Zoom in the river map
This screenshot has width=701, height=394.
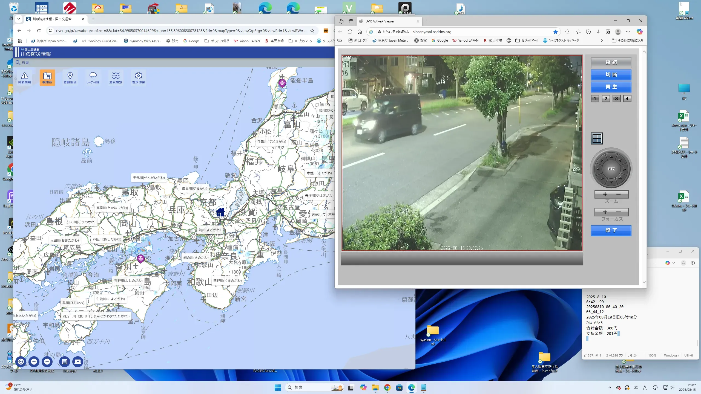[34, 362]
